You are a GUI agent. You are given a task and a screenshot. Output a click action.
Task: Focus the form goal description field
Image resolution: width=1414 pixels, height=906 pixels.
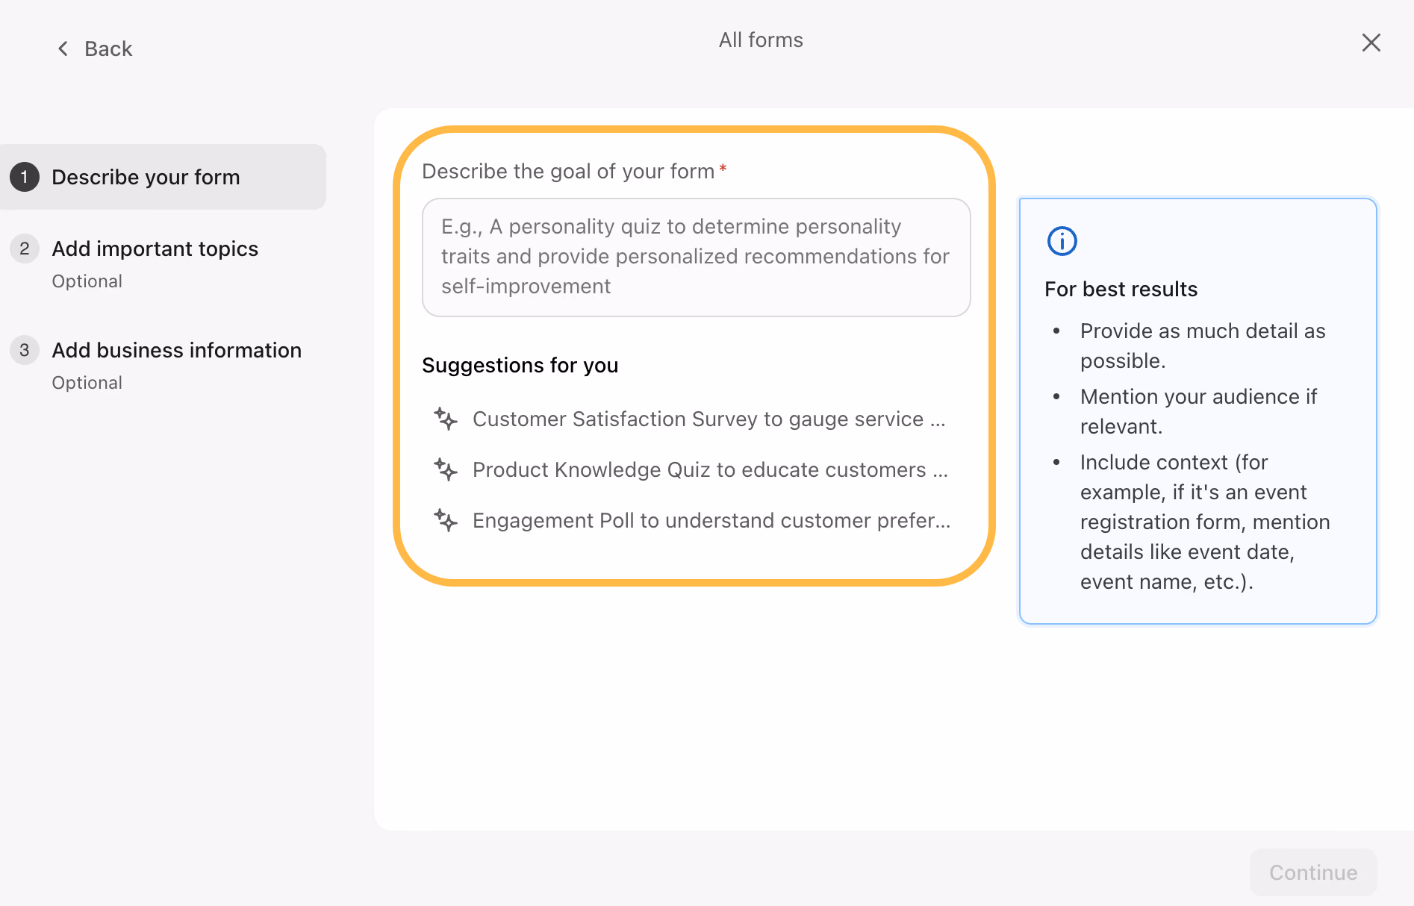(x=696, y=257)
